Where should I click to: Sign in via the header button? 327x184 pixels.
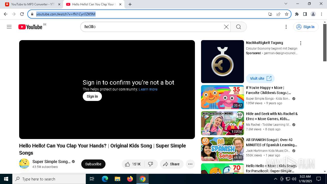click(306, 27)
